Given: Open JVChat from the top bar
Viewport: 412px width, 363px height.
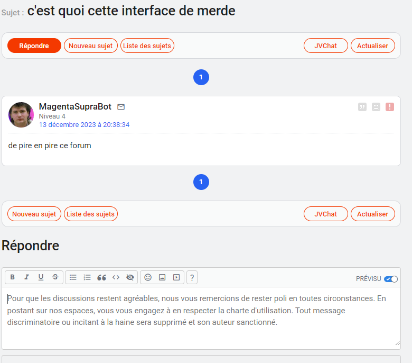Looking at the screenshot, I should 326,46.
